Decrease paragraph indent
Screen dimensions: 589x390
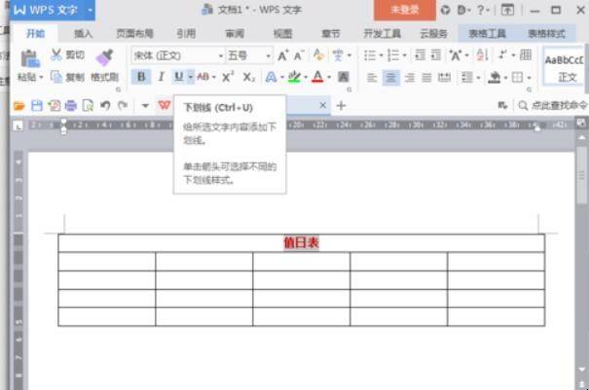[420, 55]
